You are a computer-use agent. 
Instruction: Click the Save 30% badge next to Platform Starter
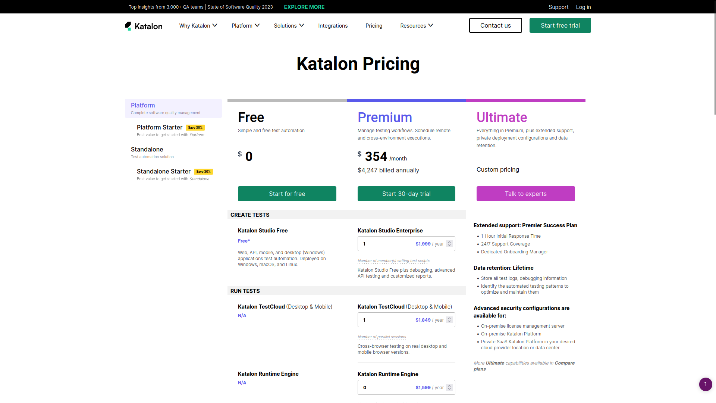[x=195, y=127]
